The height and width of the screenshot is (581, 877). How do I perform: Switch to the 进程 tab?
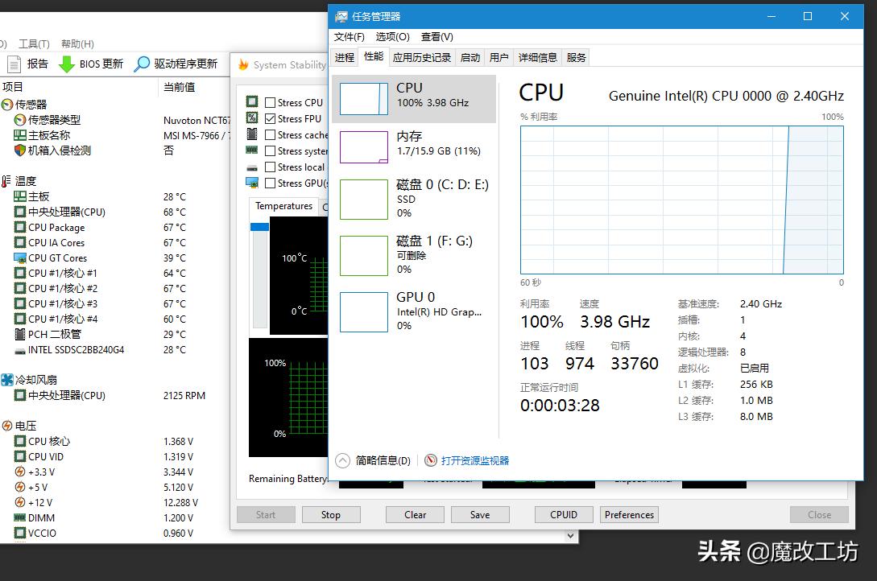tap(344, 57)
